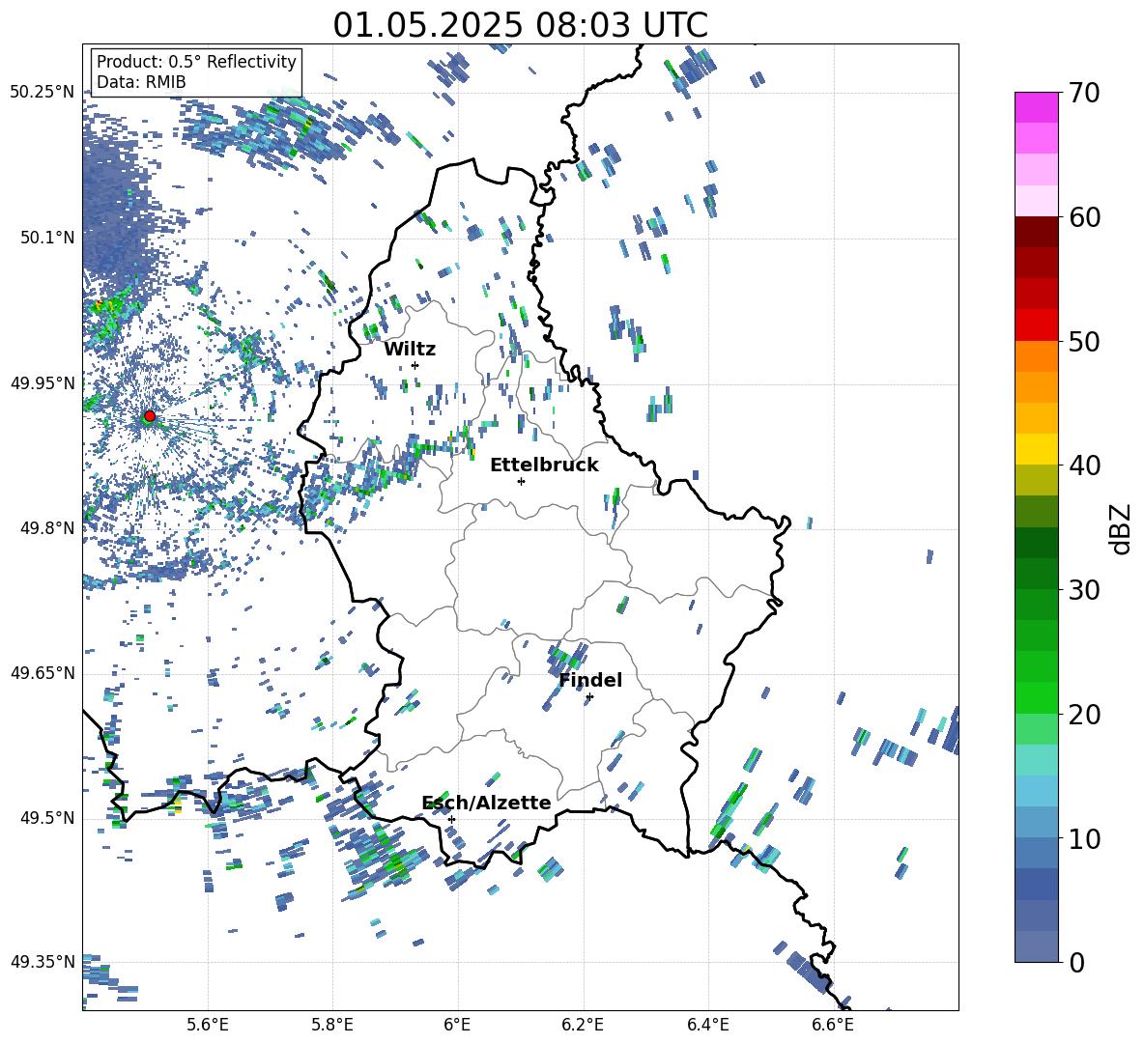Click the Ettelbruck city label
Image resolution: width=1144 pixels, height=1044 pixels.
click(x=544, y=466)
